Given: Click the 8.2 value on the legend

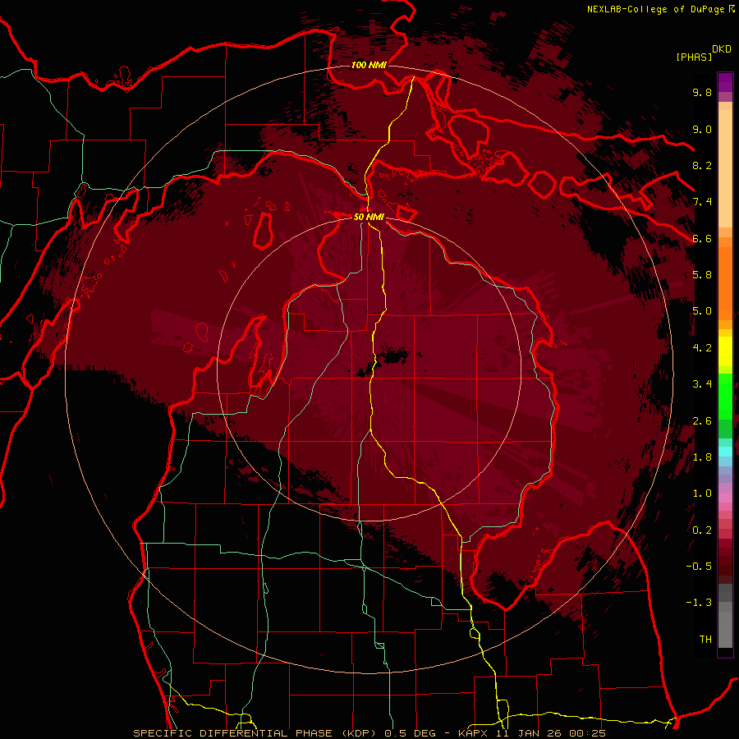Looking at the screenshot, I should [702, 165].
